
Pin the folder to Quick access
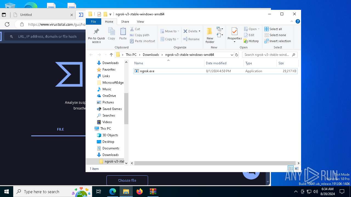pyautogui.click(x=96, y=35)
